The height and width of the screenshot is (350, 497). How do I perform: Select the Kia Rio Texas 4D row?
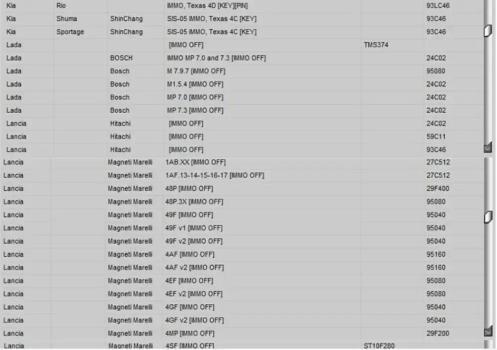(x=242, y=5)
